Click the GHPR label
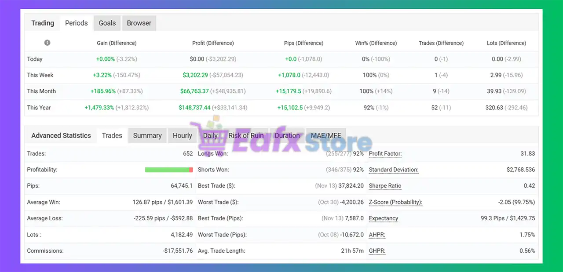 [x=377, y=251]
